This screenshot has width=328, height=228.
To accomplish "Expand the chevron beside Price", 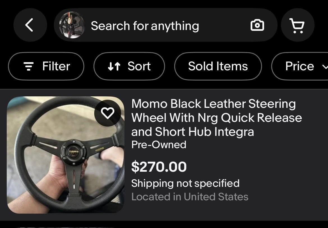I will coord(325,67).
